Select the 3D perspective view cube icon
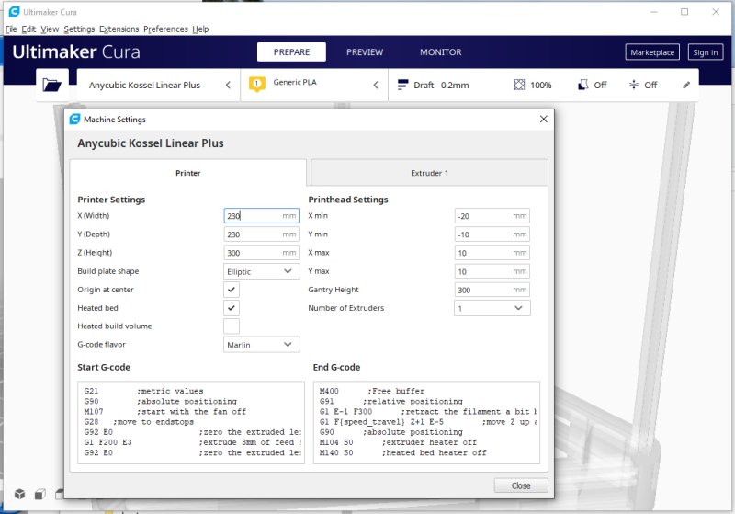This screenshot has width=735, height=514. point(19,494)
